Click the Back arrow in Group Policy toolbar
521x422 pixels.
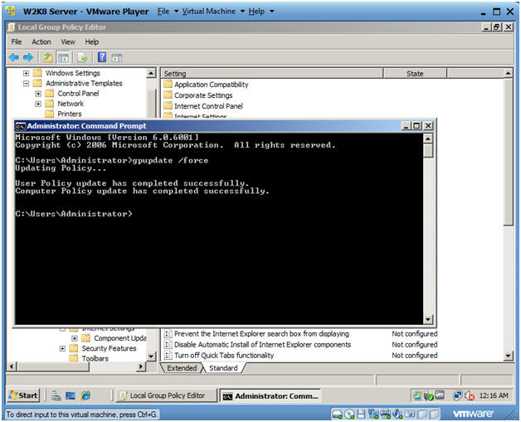pos(14,58)
